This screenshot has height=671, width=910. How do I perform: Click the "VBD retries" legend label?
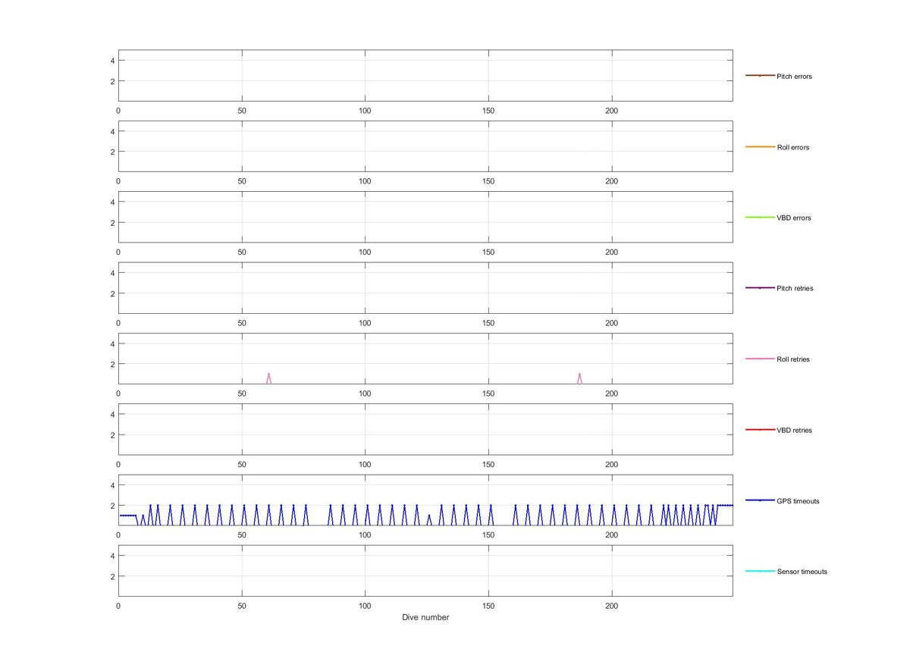click(794, 431)
